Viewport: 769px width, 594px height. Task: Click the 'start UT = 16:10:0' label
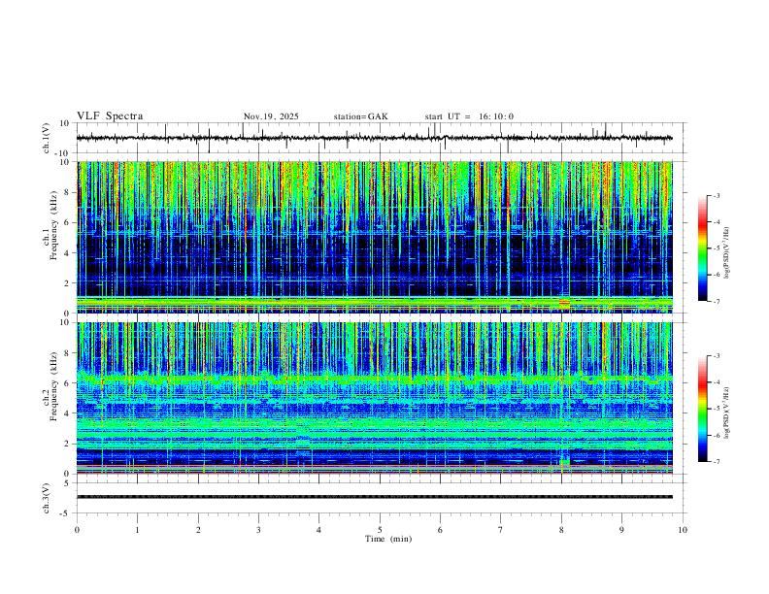coord(469,116)
